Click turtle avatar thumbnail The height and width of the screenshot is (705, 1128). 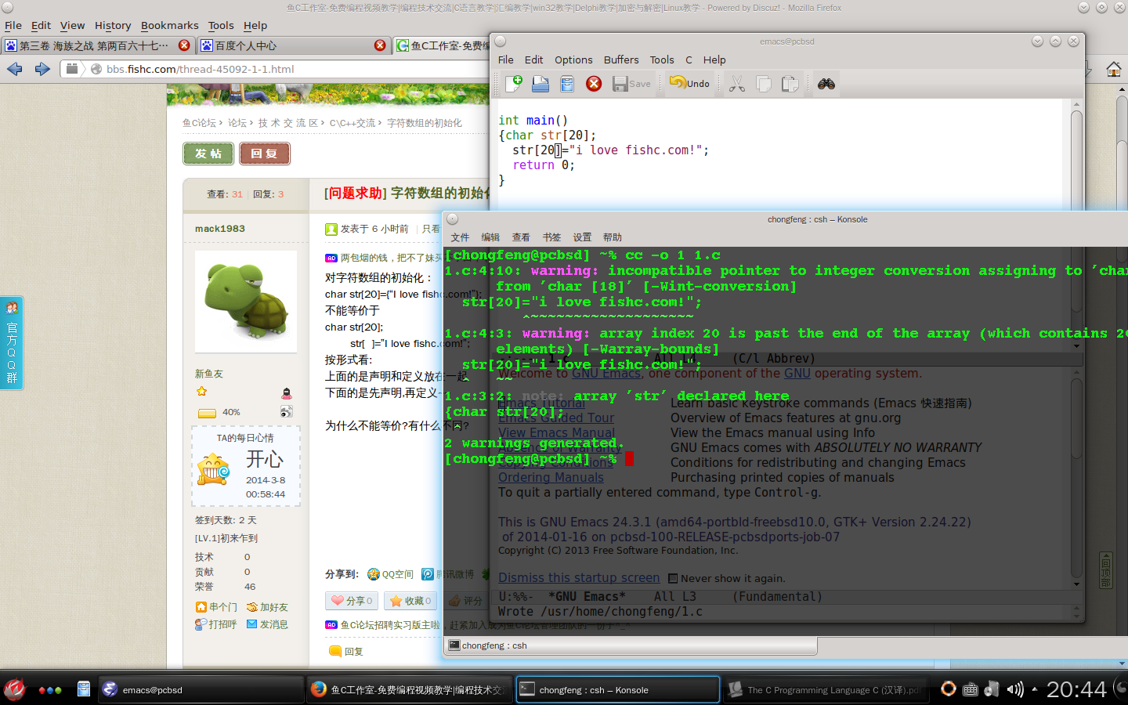246,302
